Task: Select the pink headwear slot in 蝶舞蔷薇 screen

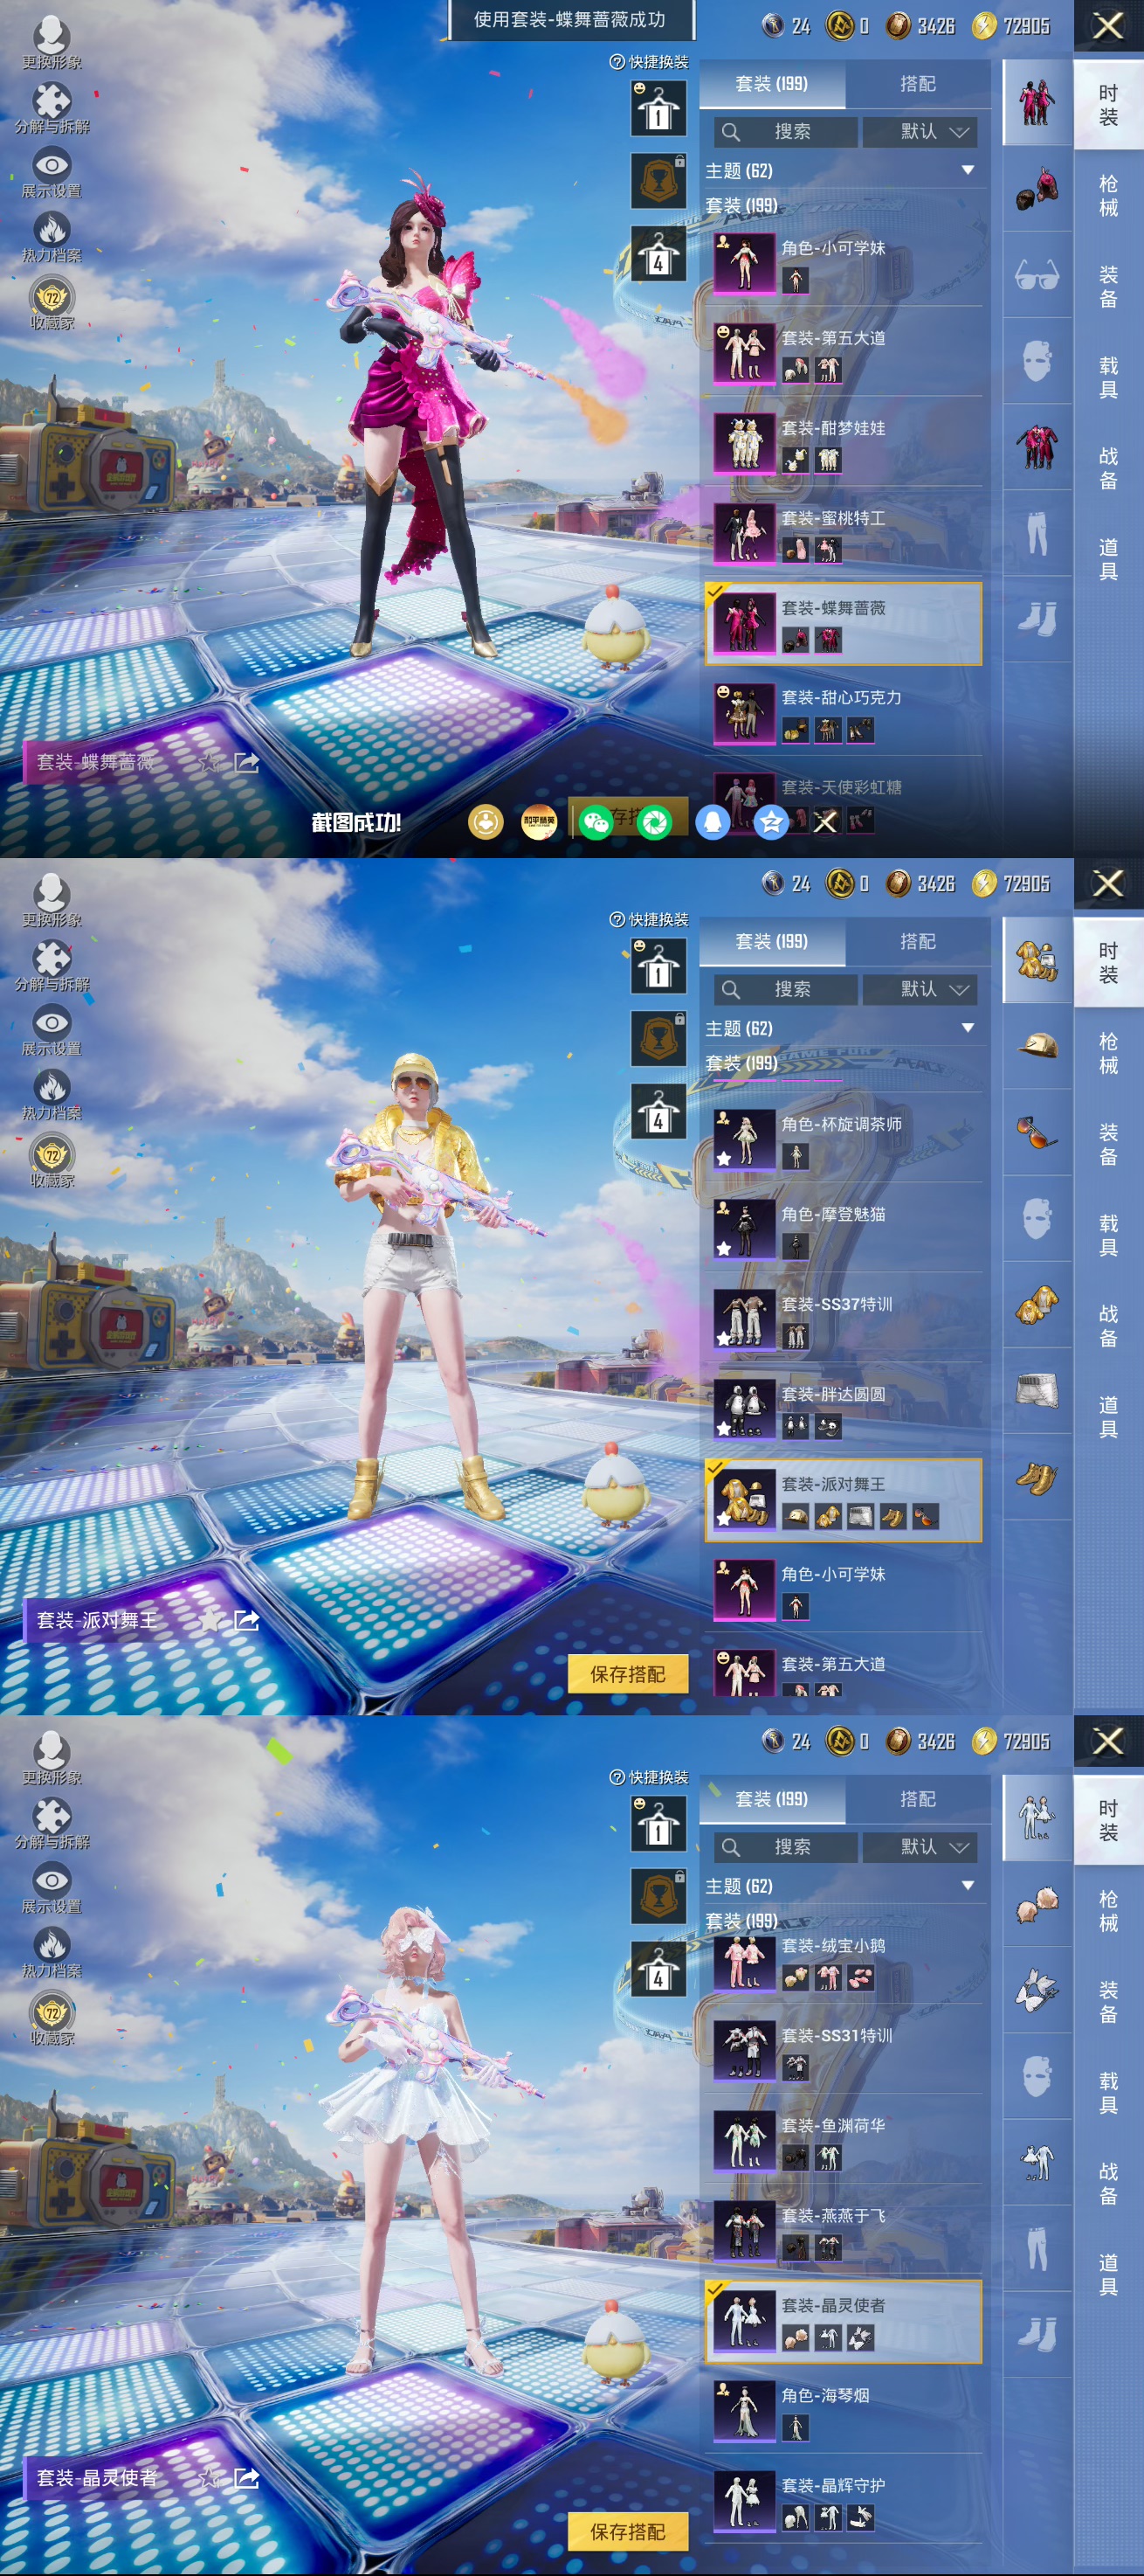Action: pyautogui.click(x=1037, y=188)
